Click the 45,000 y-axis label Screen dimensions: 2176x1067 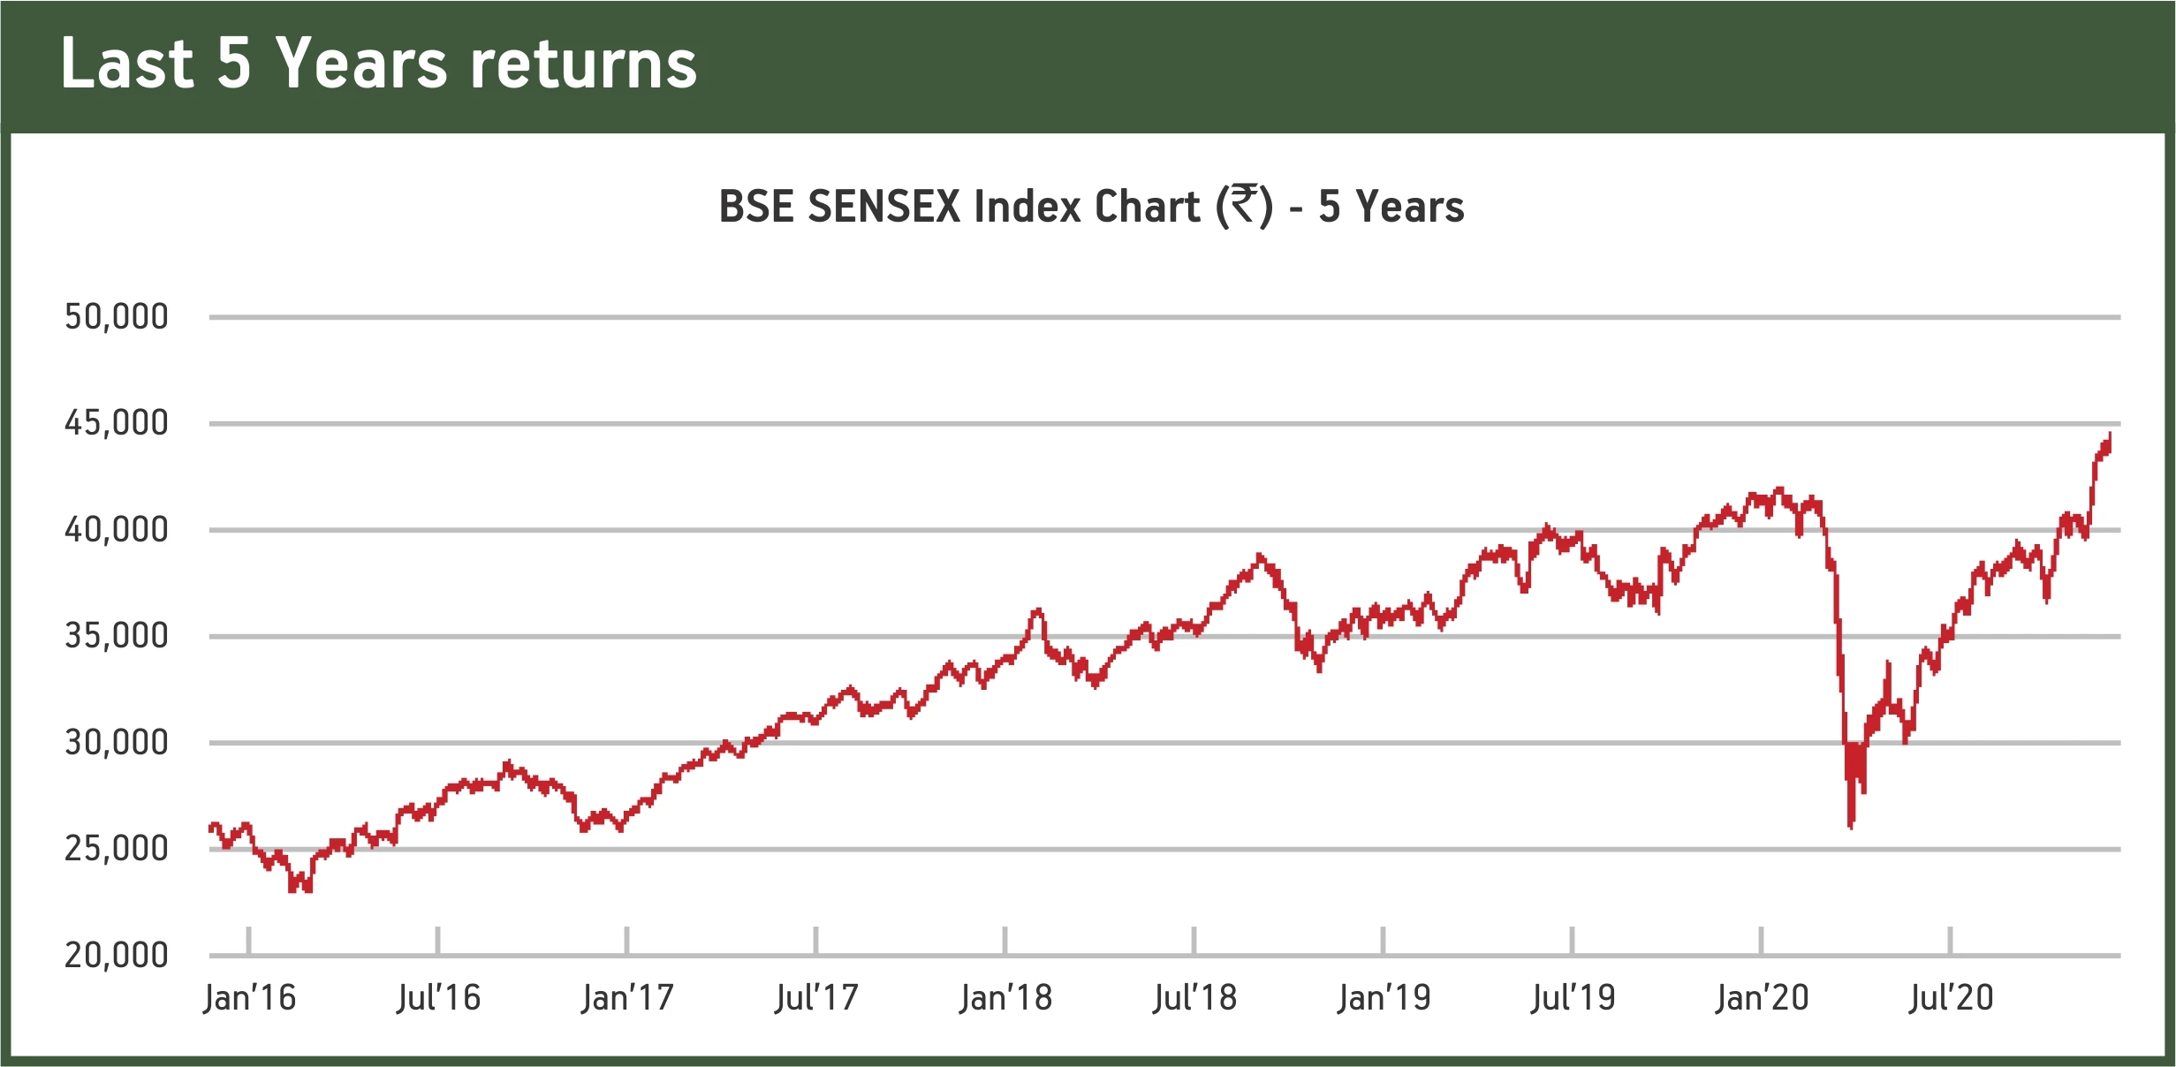pyautogui.click(x=117, y=423)
